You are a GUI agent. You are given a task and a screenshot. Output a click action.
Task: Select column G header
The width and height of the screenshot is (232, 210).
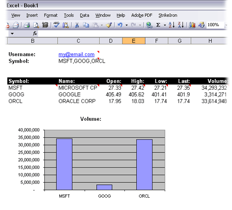pyautogui.click(x=180, y=41)
